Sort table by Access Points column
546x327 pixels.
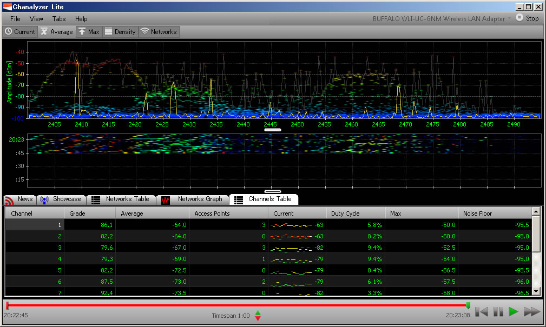tap(228, 213)
